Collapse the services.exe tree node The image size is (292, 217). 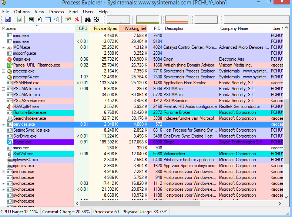[x=3, y=125]
